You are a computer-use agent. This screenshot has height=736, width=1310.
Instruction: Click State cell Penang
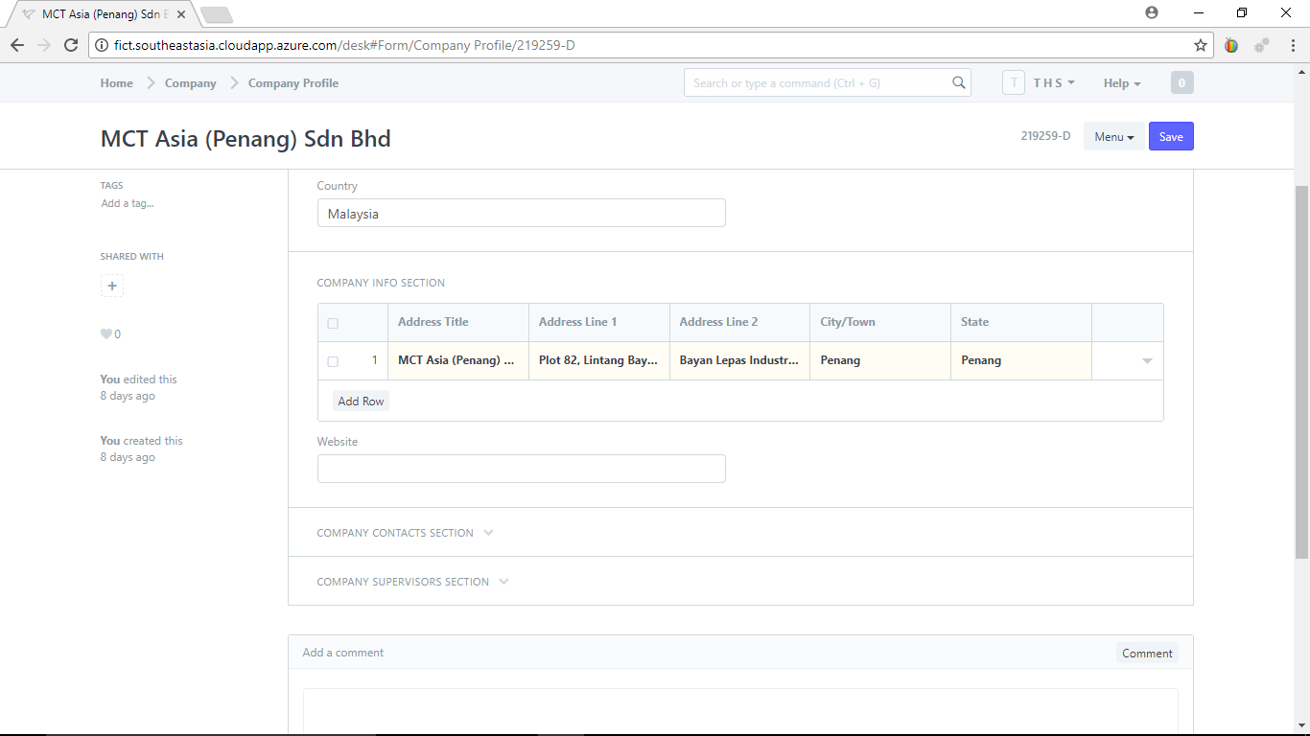click(1021, 361)
